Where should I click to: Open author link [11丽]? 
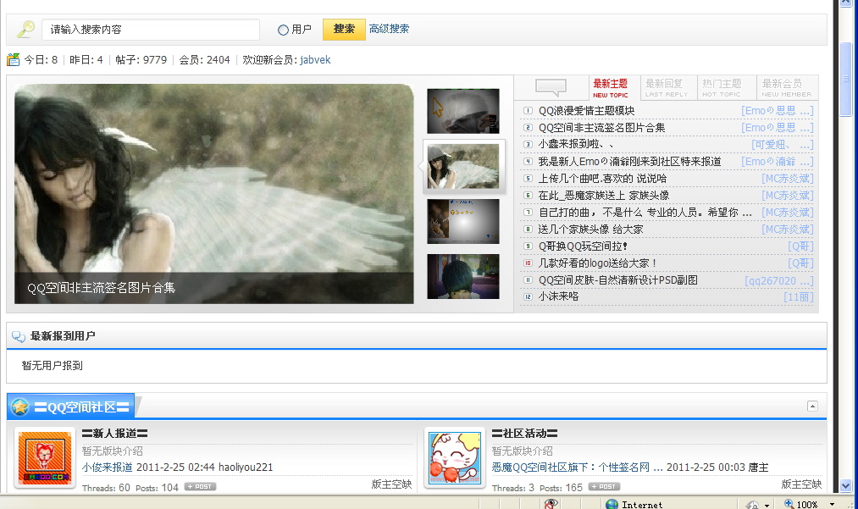point(799,297)
